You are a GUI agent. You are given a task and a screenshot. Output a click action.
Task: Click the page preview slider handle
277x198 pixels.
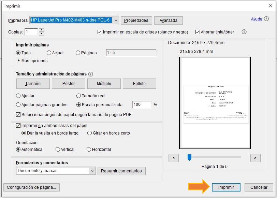coord(189,157)
